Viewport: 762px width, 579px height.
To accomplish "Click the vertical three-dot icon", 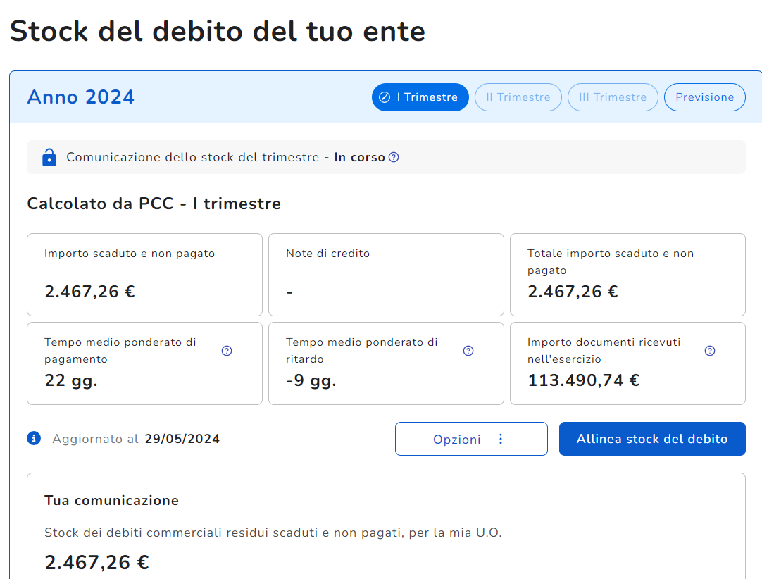I will (501, 439).
